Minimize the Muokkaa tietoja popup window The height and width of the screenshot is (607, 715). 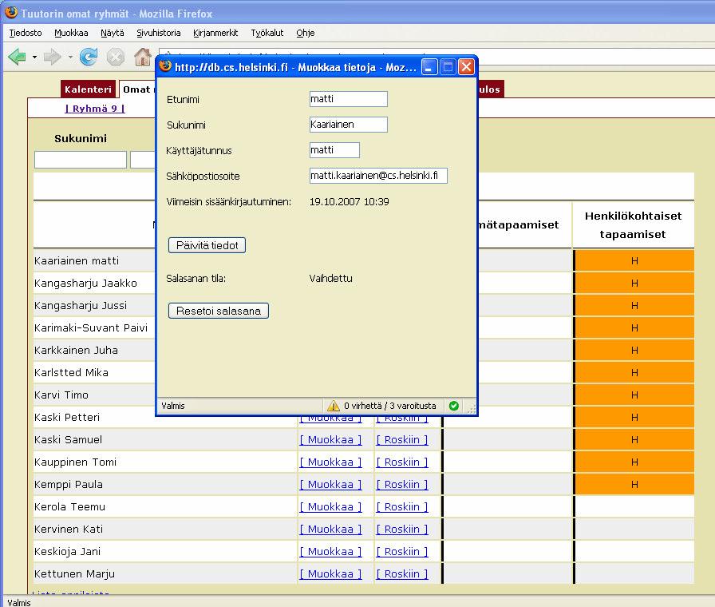pos(429,67)
